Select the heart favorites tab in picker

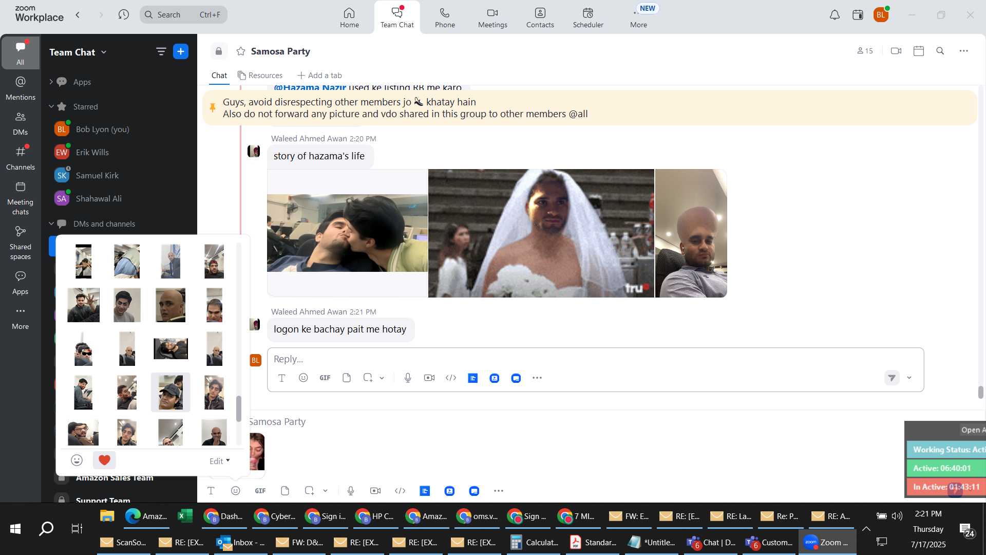(x=104, y=460)
